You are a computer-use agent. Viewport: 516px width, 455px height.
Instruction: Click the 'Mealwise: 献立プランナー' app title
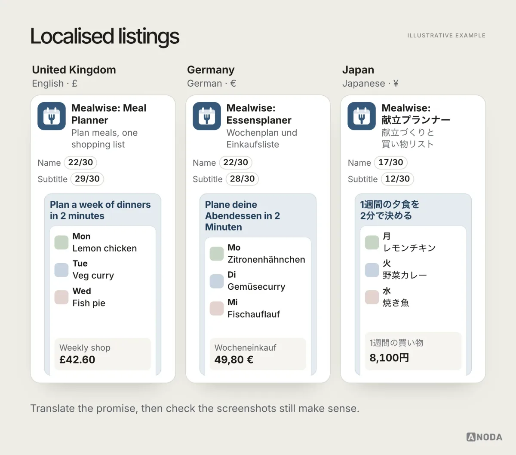416,114
